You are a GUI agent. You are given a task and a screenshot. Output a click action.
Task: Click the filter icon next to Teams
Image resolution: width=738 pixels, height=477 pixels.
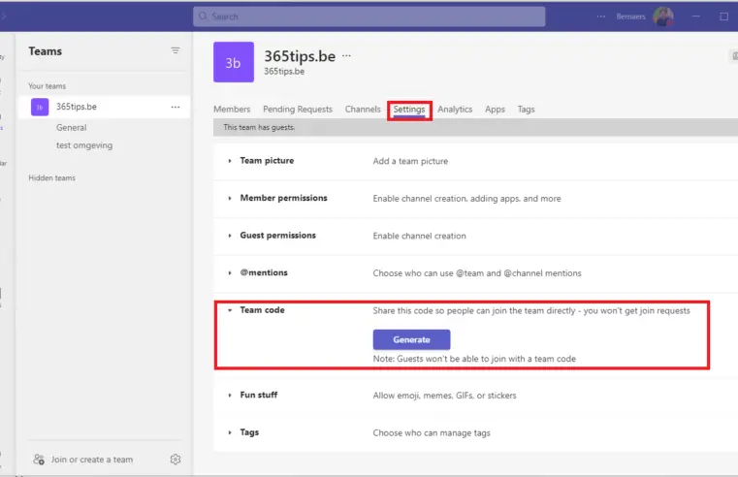[x=176, y=50]
